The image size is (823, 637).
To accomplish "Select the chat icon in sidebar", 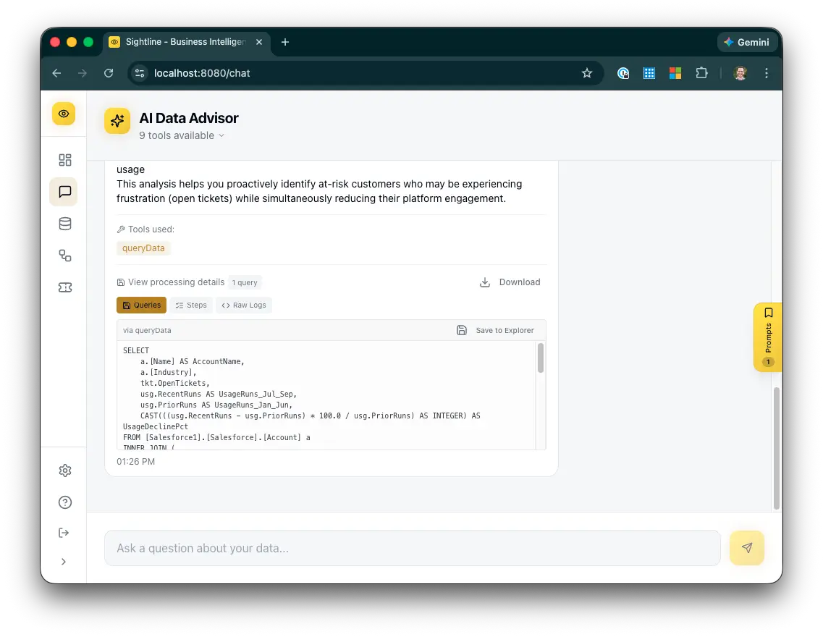I will (x=64, y=192).
